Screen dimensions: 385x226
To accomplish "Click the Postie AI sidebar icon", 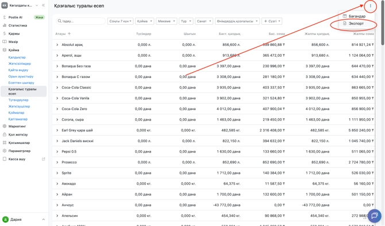I will (5, 17).
